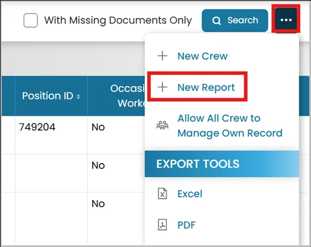
Task: Click the Excel file icon
Action: point(163,193)
